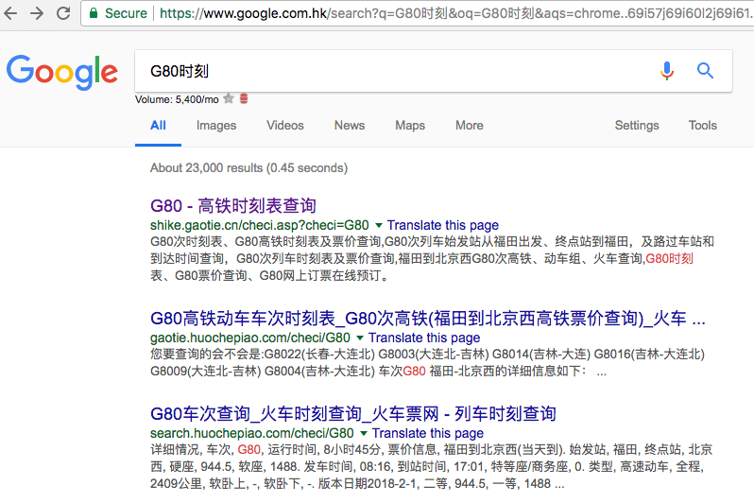
Task: Start voice search with the microphone icon
Action: tap(666, 71)
